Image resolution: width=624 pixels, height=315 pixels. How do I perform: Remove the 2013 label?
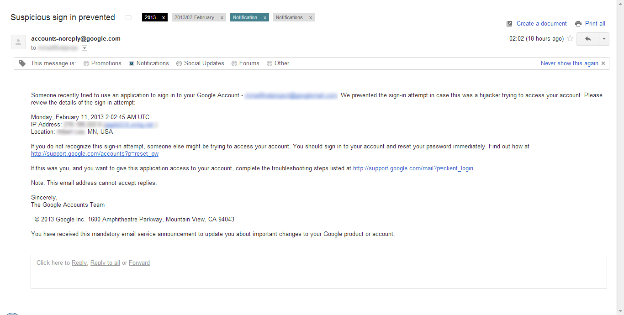point(164,18)
